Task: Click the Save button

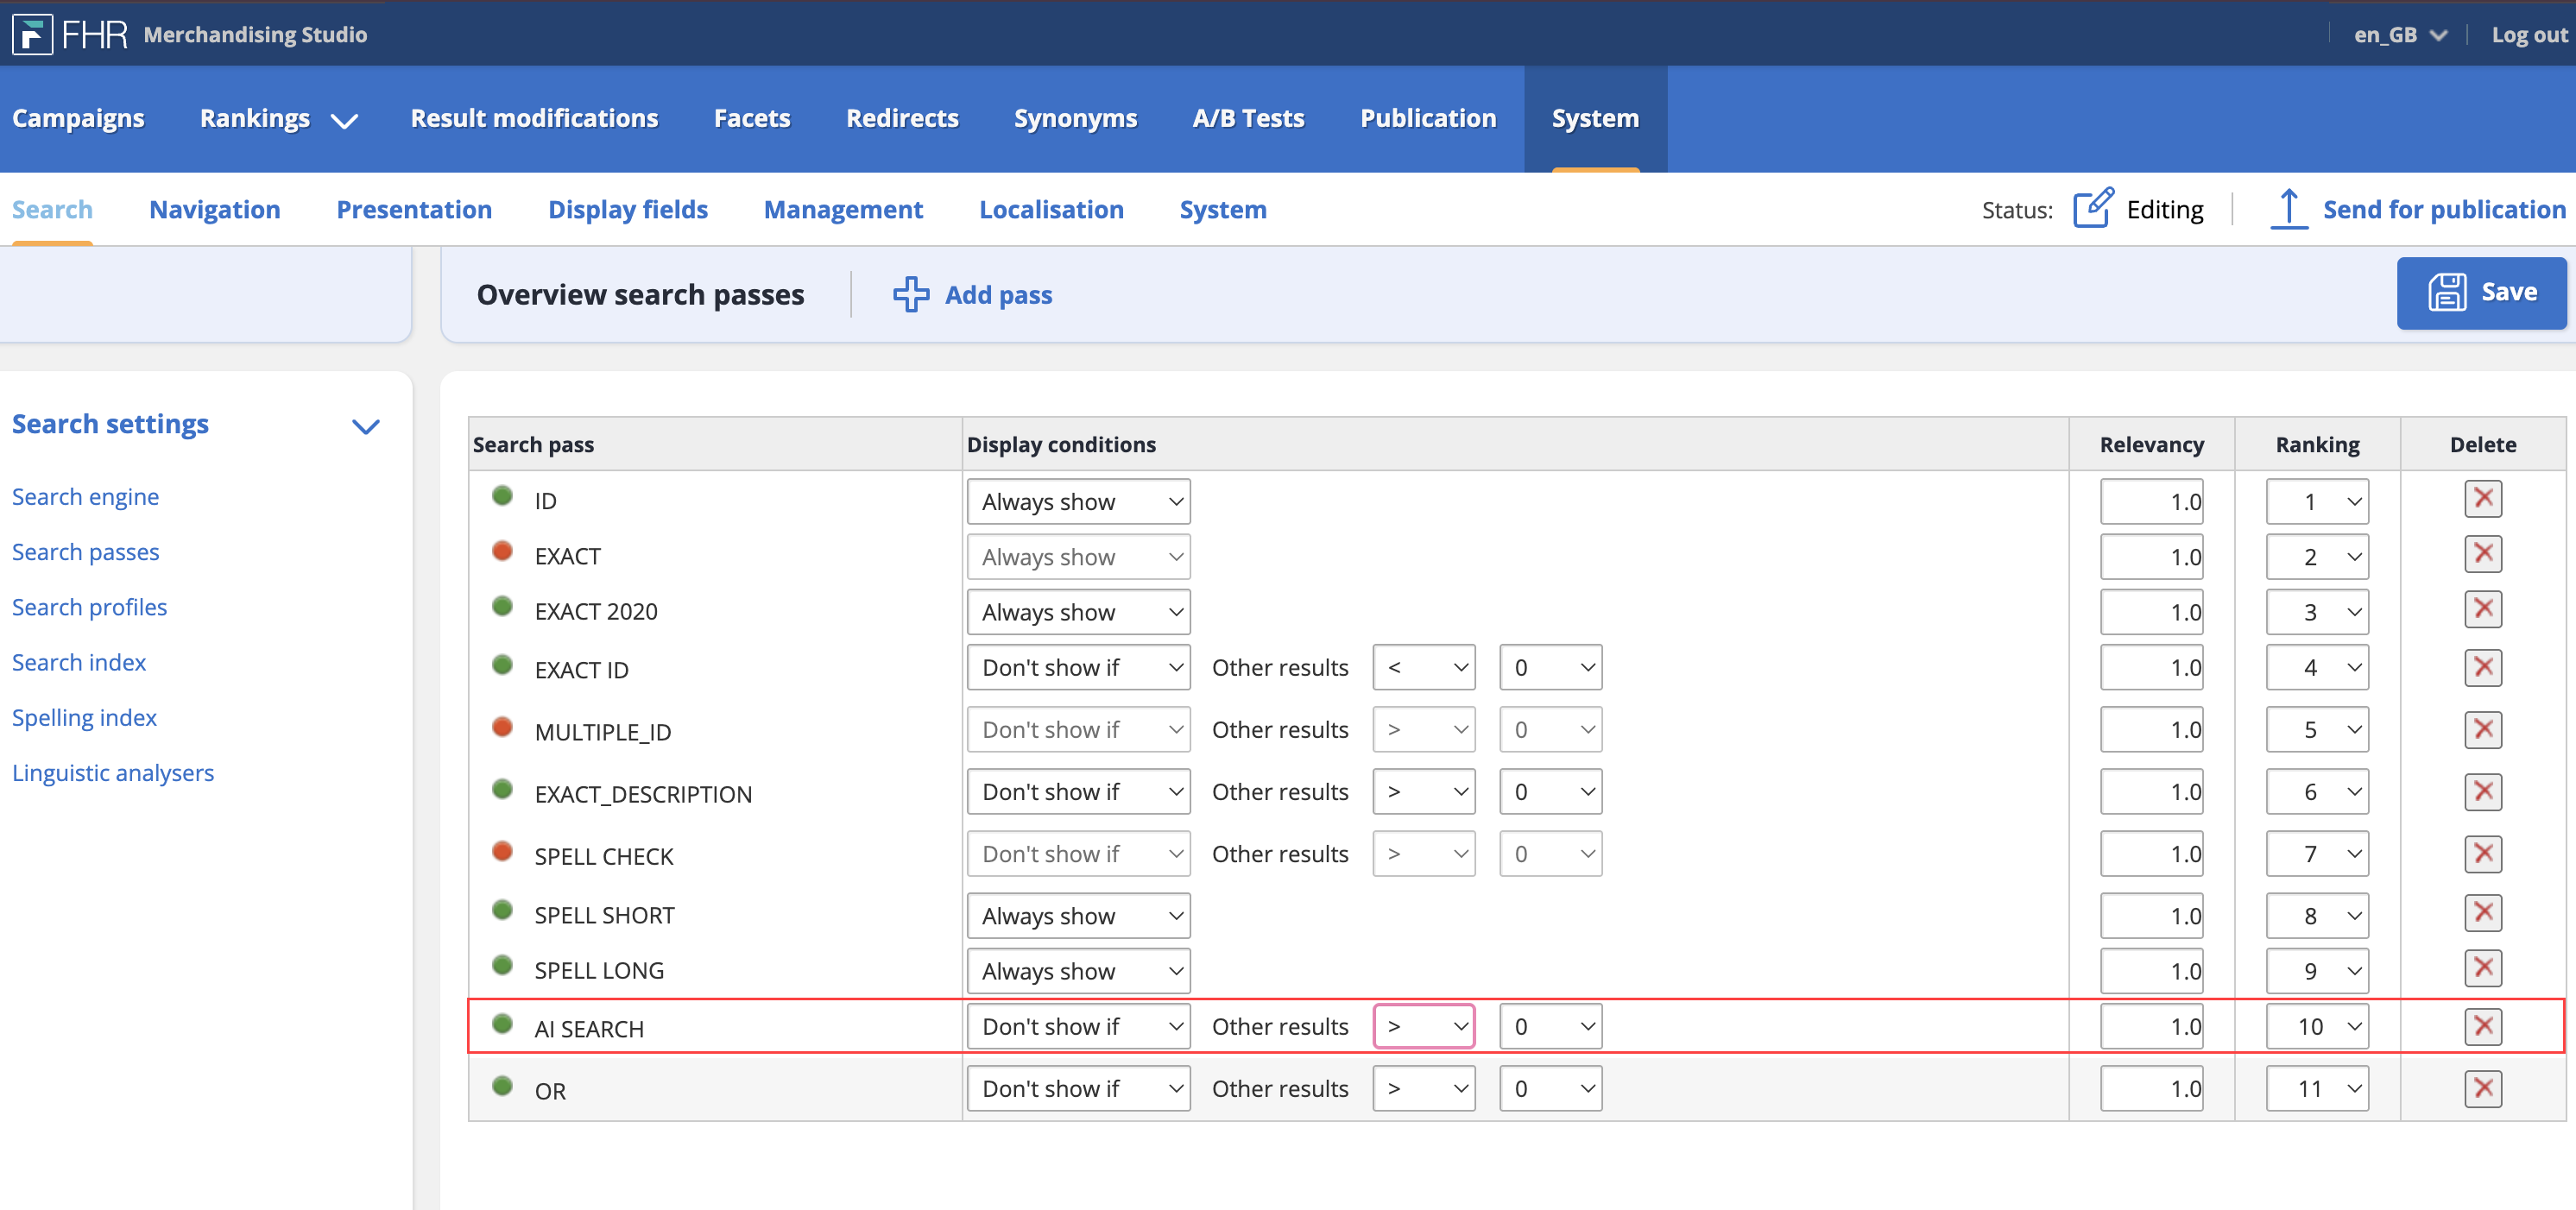Action: pyautogui.click(x=2481, y=293)
